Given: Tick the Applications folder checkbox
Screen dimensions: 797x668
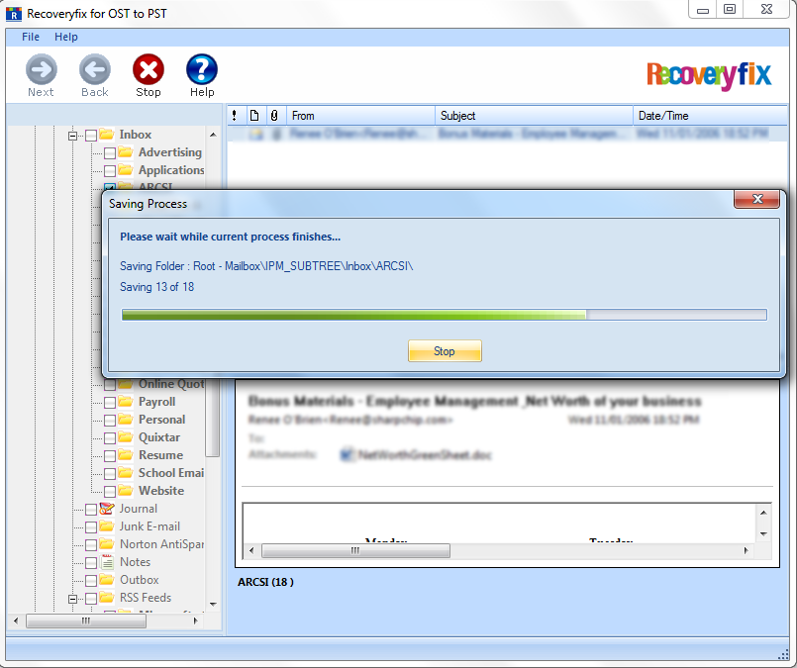Looking at the screenshot, I should 110,171.
